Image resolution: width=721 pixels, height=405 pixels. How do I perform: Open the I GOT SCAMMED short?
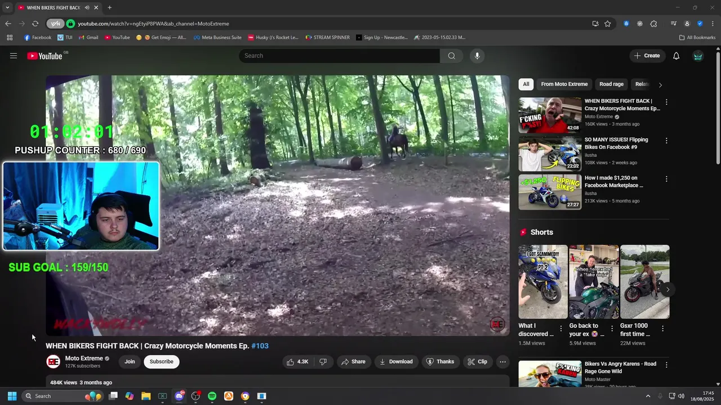[x=543, y=282]
